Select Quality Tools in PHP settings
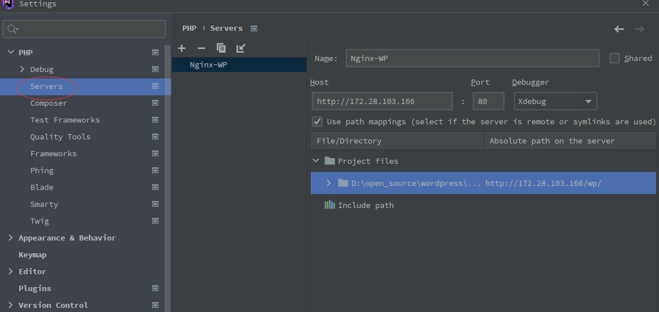This screenshot has width=659, height=312. tap(60, 137)
